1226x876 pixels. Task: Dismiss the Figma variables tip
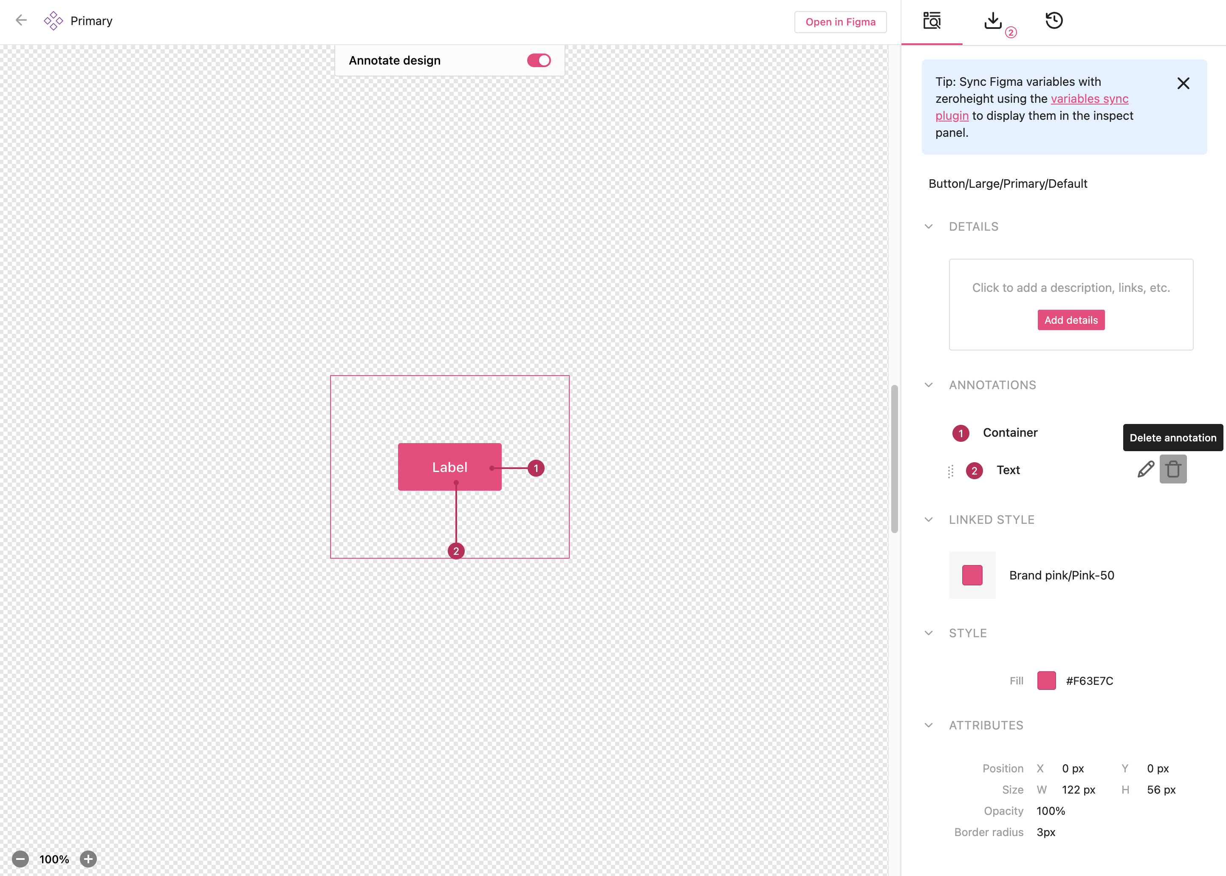[1184, 83]
